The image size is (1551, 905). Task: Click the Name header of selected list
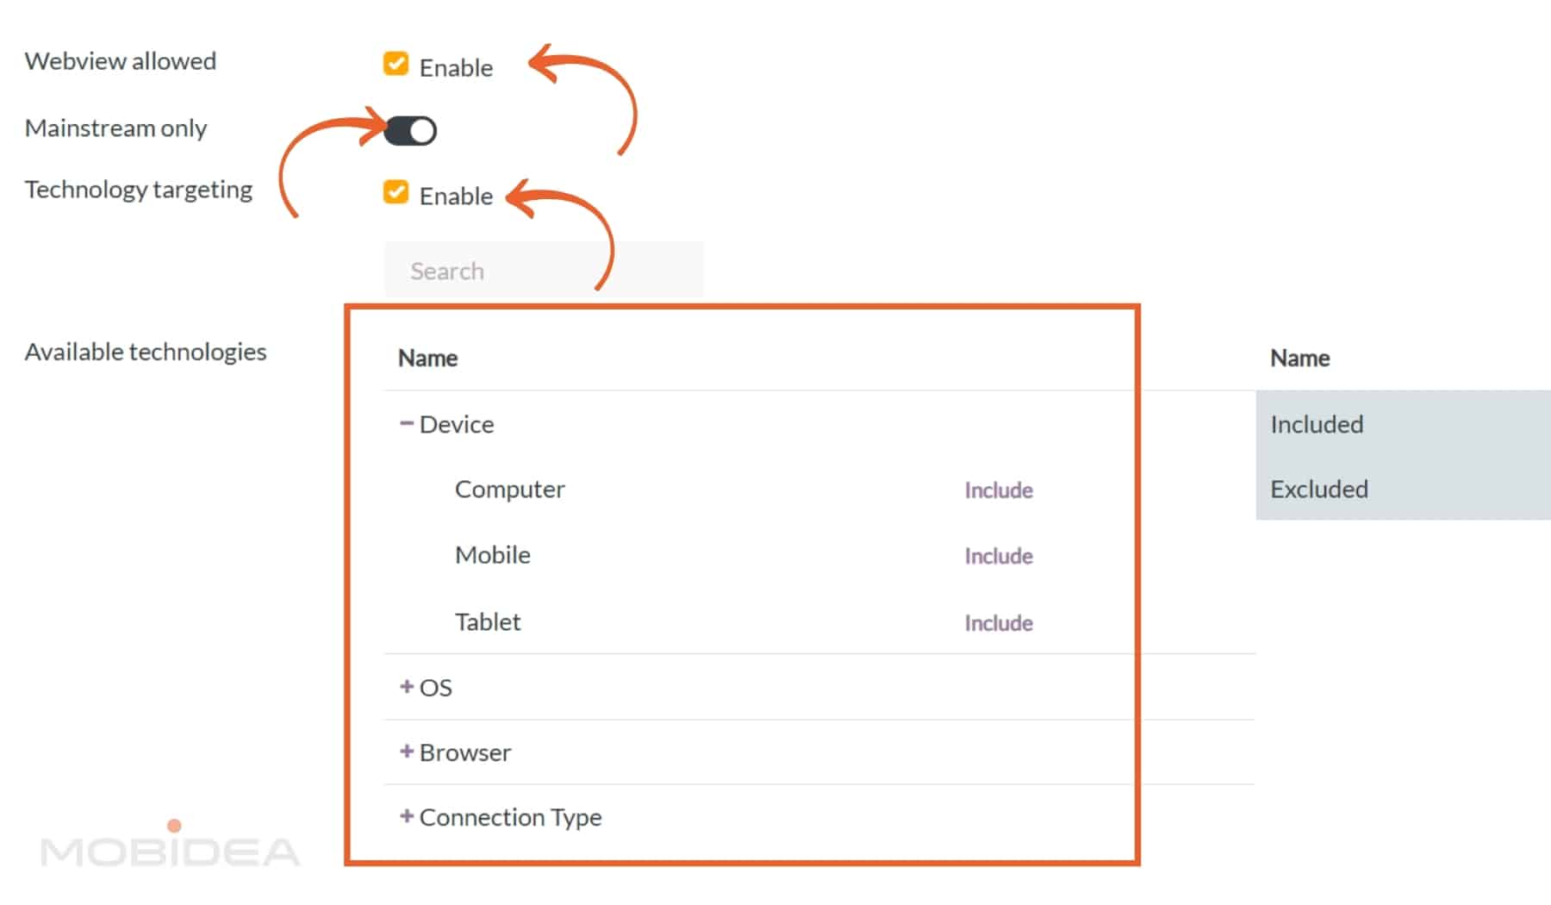1299,358
